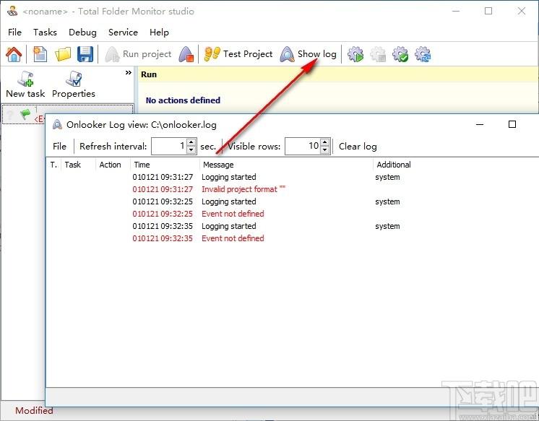Maximize the Onlooker Log view window
The width and height of the screenshot is (539, 421).
[512, 124]
